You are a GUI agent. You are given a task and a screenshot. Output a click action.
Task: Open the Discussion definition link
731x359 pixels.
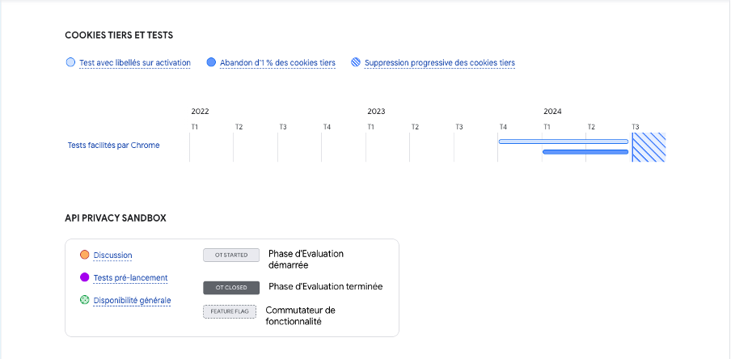pos(112,256)
